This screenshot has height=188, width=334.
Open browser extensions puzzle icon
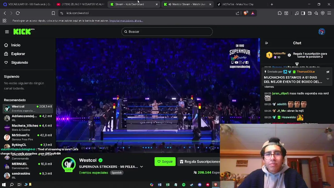(x=280, y=13)
